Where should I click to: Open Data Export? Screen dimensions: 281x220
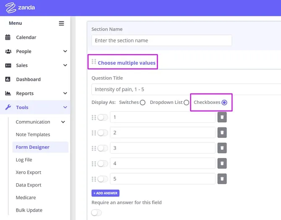click(29, 185)
